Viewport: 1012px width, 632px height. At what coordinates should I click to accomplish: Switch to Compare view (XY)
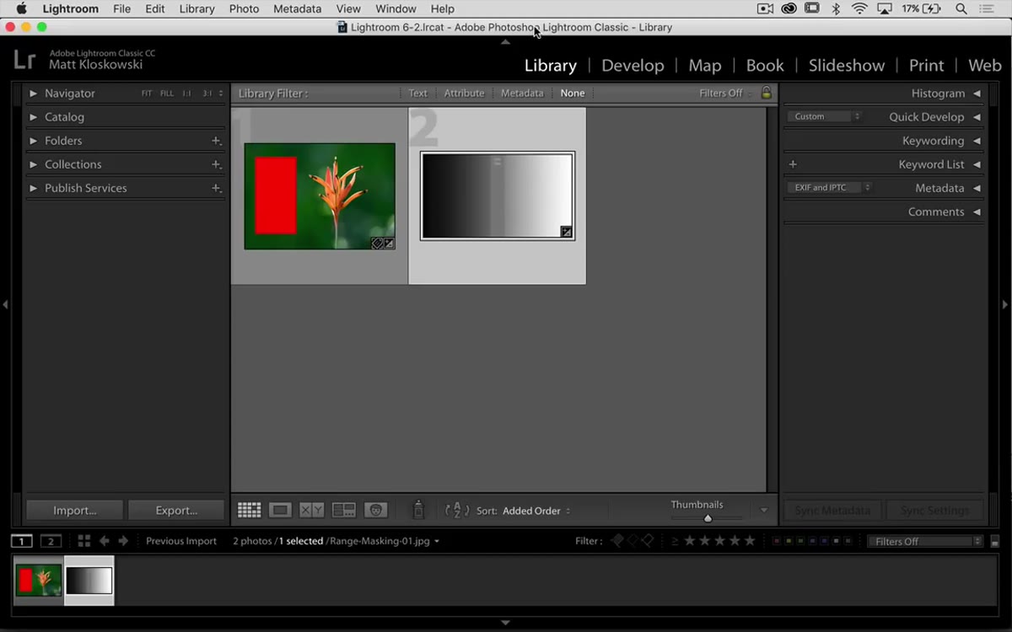pyautogui.click(x=312, y=510)
